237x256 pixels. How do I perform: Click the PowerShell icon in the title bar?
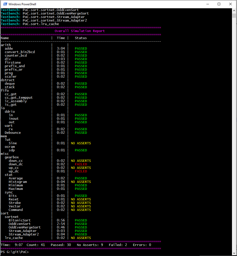(x=5, y=4)
